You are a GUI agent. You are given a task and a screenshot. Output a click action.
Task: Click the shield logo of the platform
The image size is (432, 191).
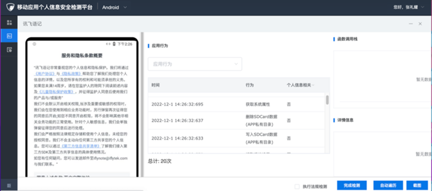tap(10, 7)
